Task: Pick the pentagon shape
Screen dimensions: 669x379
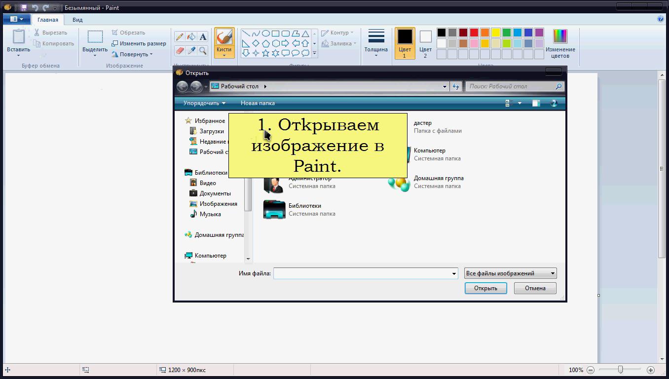Action: (265, 43)
